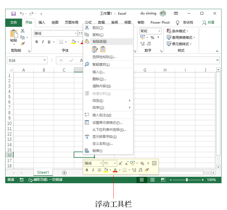Open font size dropdown in floating toolbar
This screenshot has width=227, height=210.
point(115,163)
